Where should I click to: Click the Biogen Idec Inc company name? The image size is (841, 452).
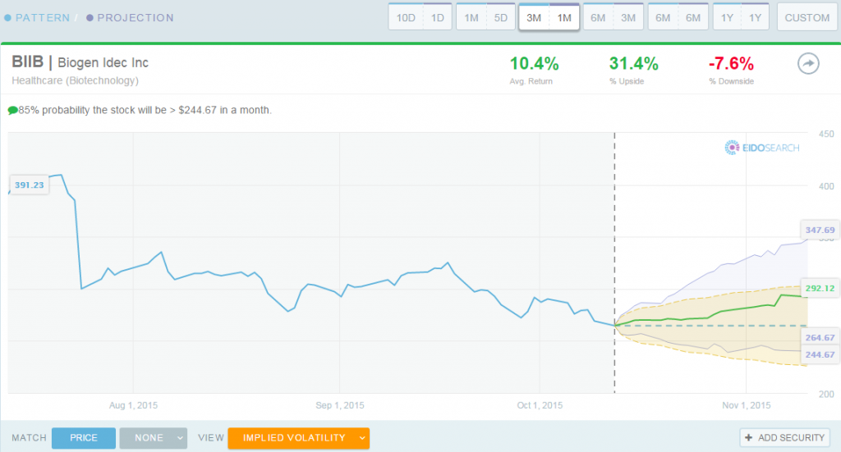click(x=103, y=62)
